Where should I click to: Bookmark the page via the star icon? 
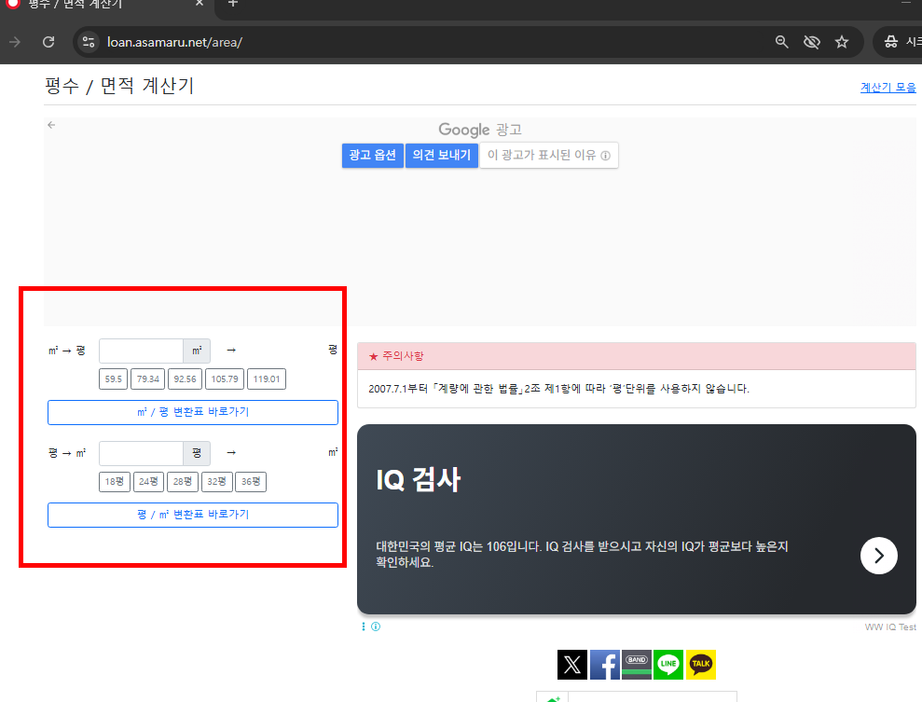(x=842, y=41)
